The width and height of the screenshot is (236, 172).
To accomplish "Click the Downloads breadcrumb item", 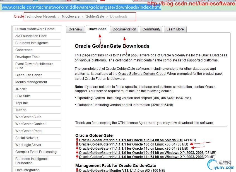I will click(119, 16).
